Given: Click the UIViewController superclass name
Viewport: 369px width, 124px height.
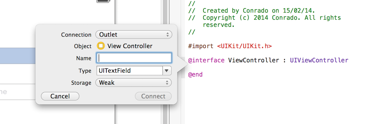Looking at the screenshot, I should pos(319,60).
